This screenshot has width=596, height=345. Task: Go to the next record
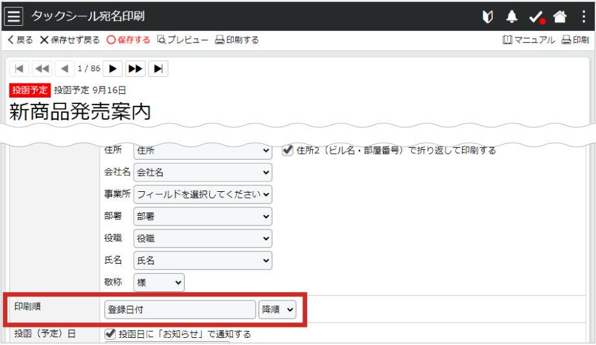(113, 68)
